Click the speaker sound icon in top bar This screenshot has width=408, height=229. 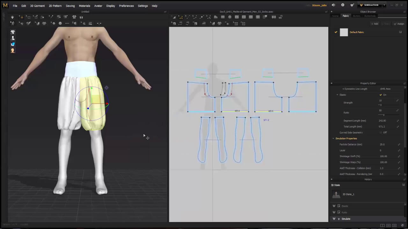point(333,5)
